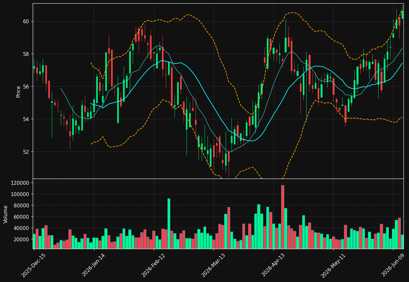This screenshot has width=409, height=282.
Task: Select the 60 price tick label
Action: pos(26,22)
